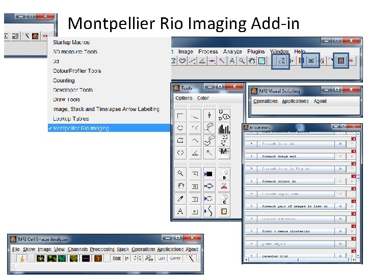367x275 pixels.
Task: Click the blue arrow black rectangle icon
Action: coord(209,173)
